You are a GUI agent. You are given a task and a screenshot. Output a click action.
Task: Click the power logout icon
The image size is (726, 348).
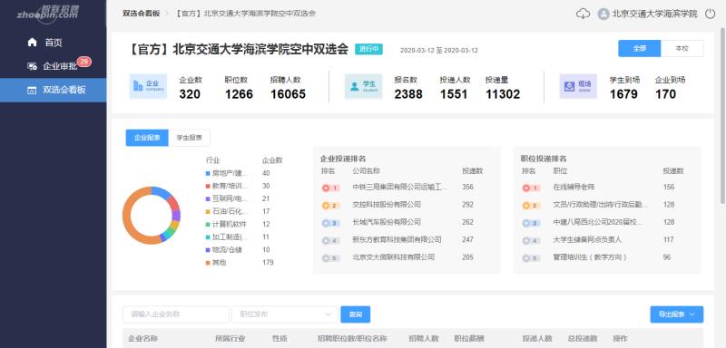[711, 14]
